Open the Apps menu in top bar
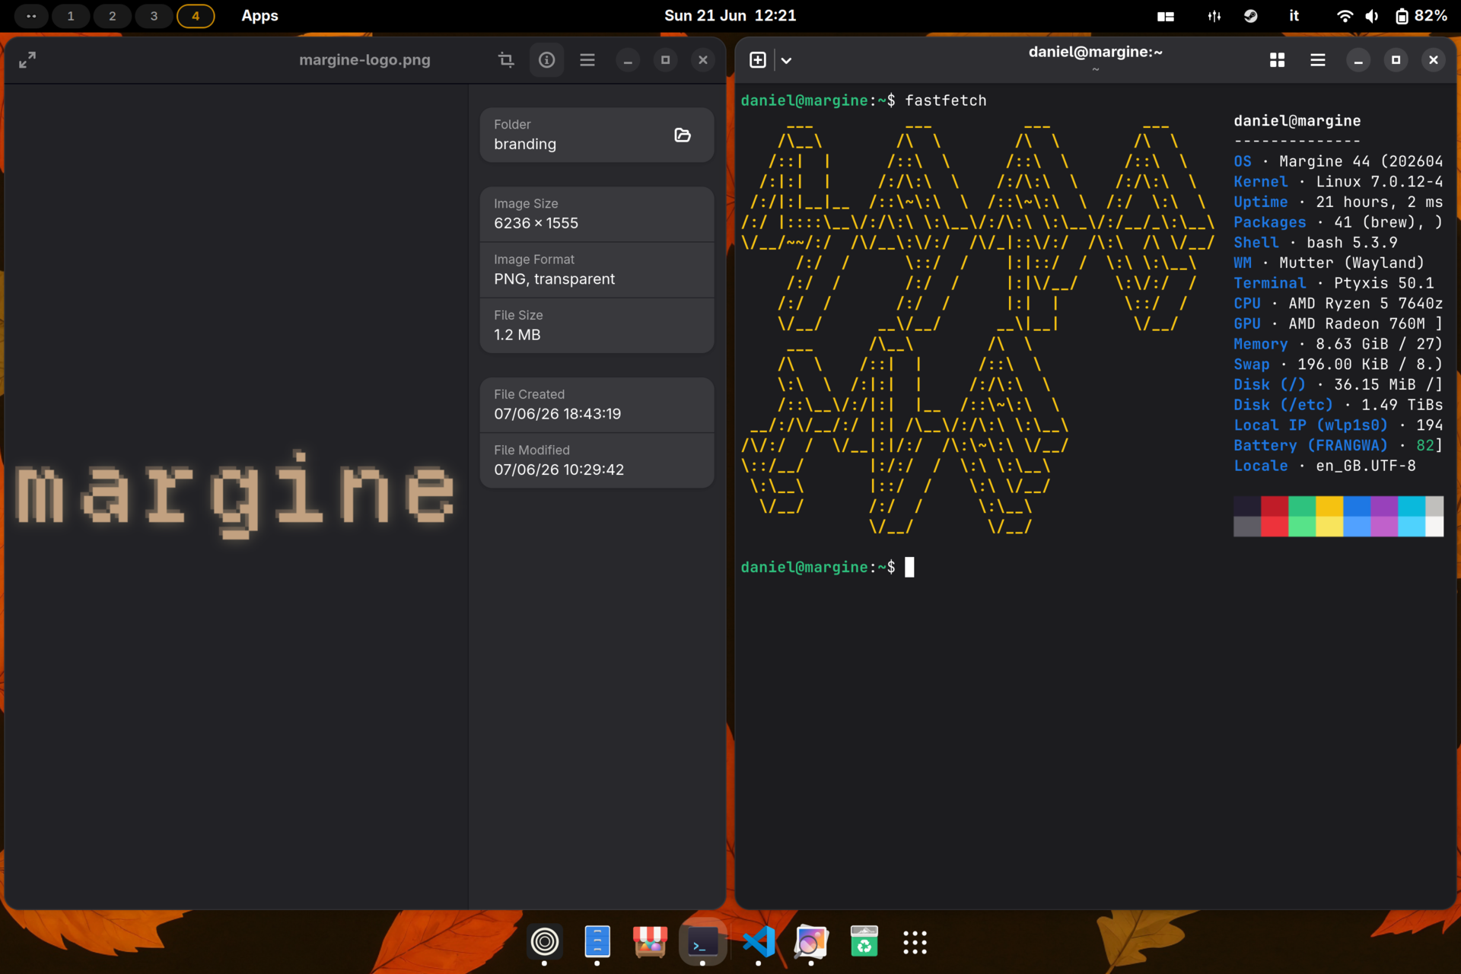Viewport: 1461px width, 974px height. 259,16
